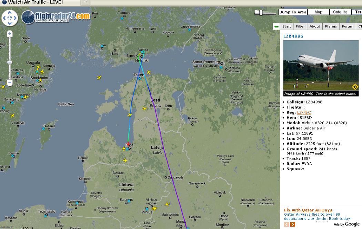
Task: Select the Kaunas airport marker
Action: click(129, 201)
